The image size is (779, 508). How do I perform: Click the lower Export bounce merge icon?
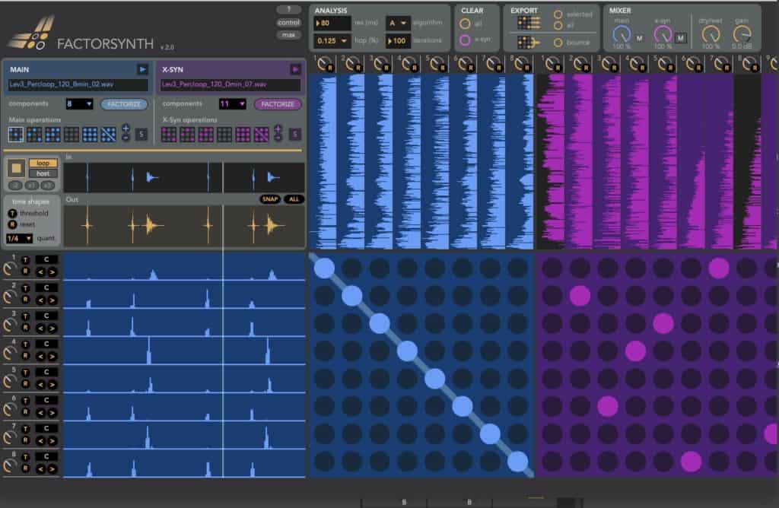(529, 43)
